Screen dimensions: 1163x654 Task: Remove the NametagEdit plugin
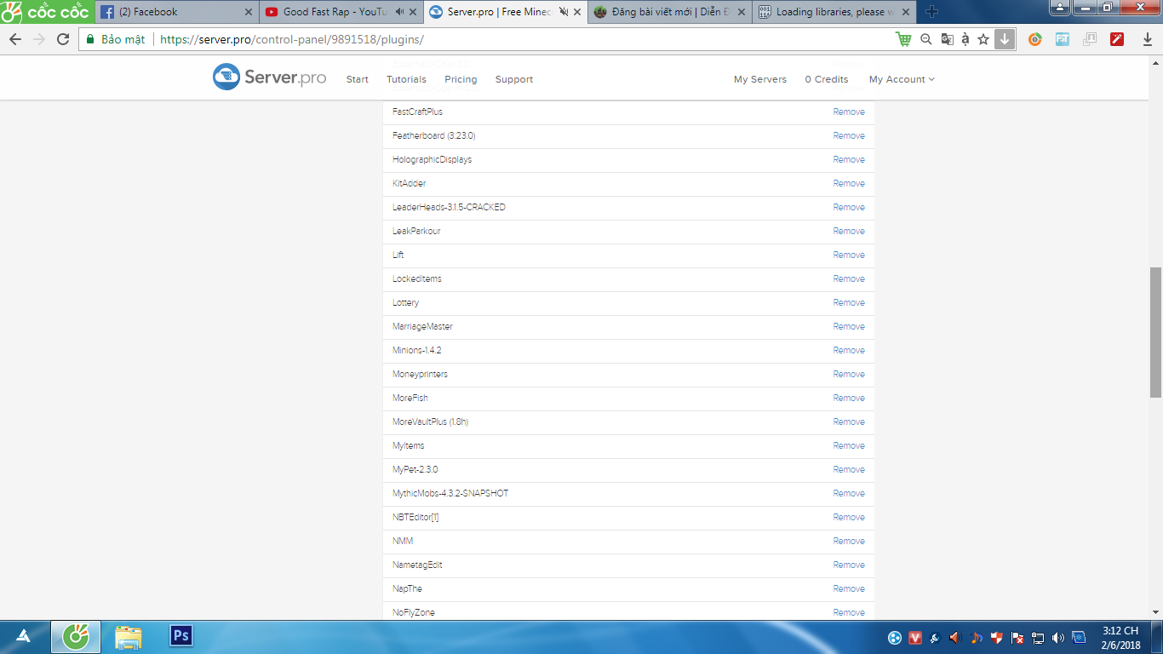[849, 565]
